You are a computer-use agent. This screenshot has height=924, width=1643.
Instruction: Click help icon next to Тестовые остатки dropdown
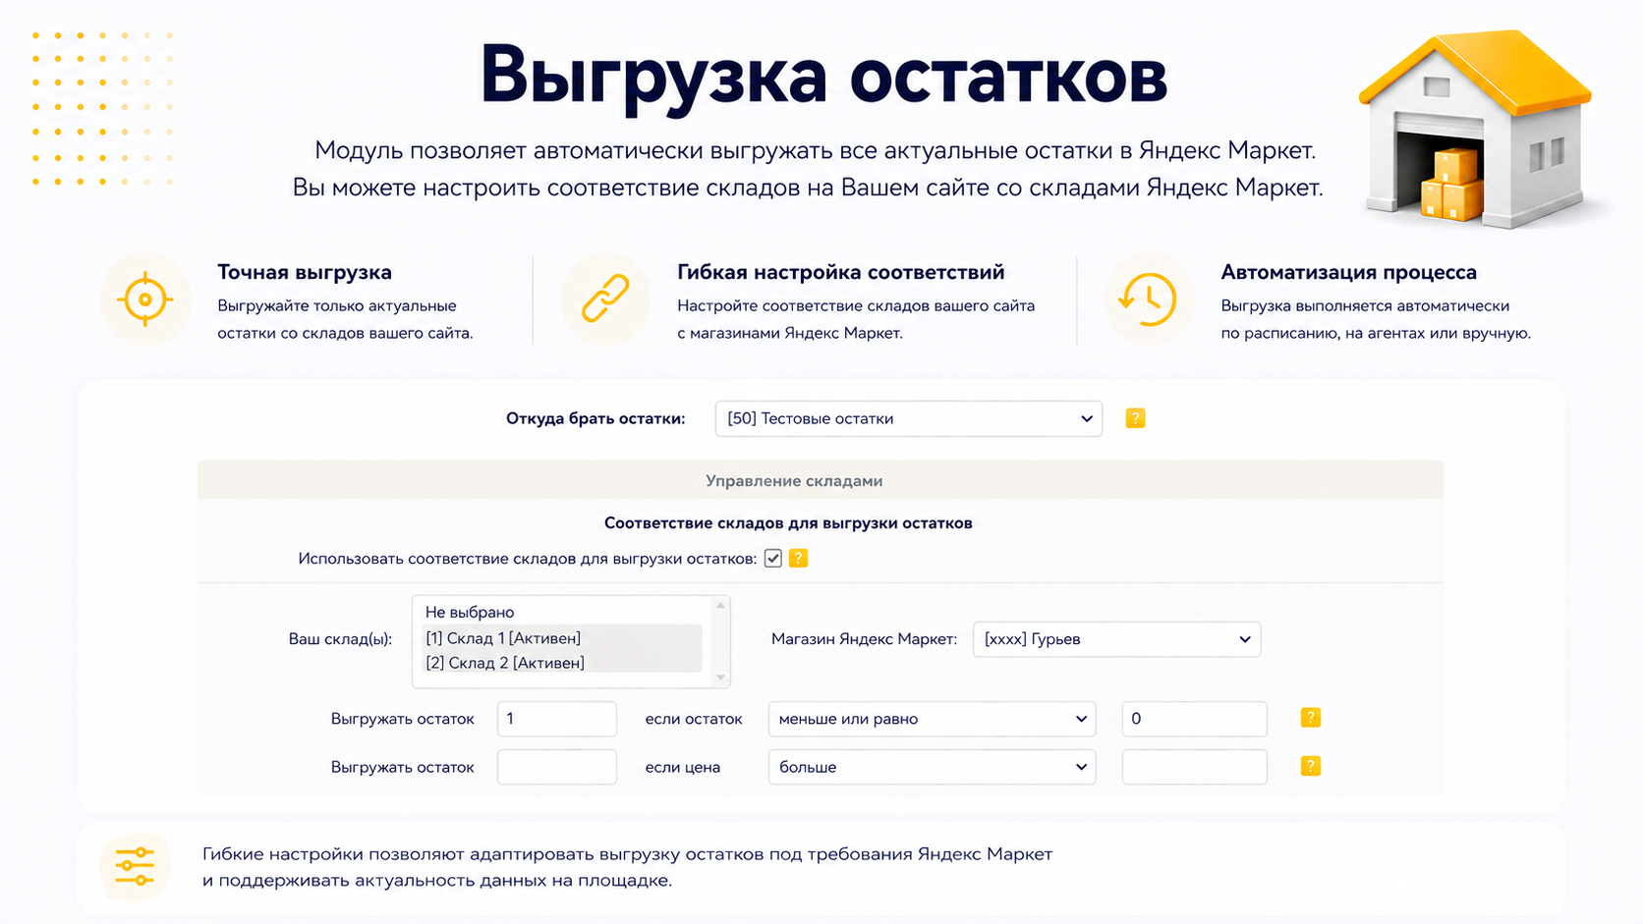click(1135, 418)
